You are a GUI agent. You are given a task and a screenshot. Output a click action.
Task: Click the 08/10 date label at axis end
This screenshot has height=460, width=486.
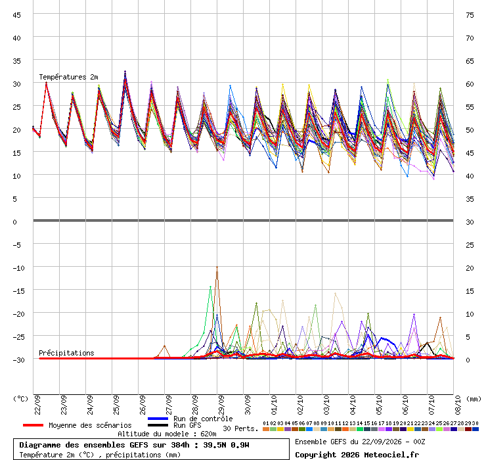coord(458,405)
